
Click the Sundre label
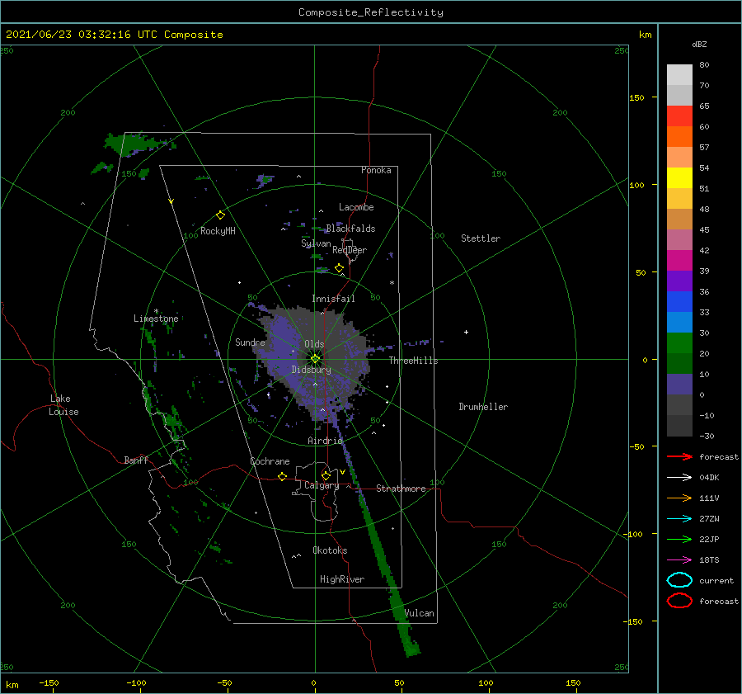[x=250, y=342]
